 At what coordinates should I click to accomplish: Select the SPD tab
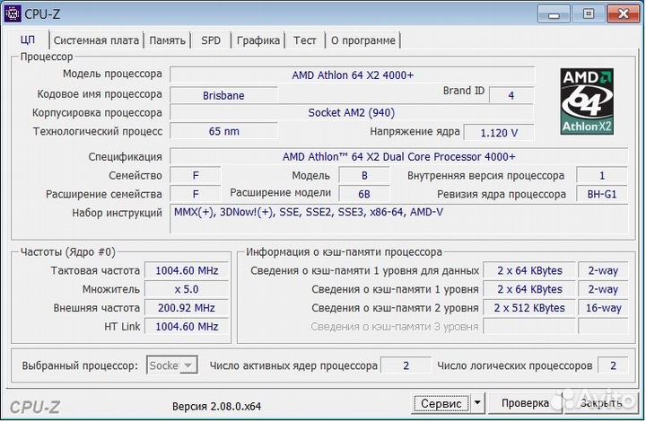click(211, 40)
